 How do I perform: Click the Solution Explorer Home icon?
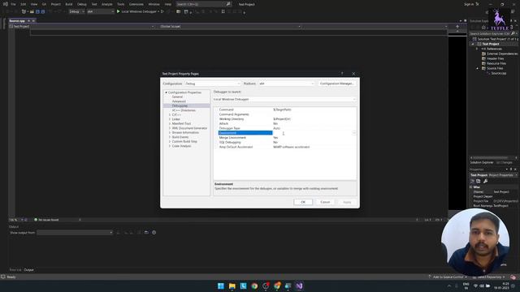pyautogui.click(x=483, y=28)
